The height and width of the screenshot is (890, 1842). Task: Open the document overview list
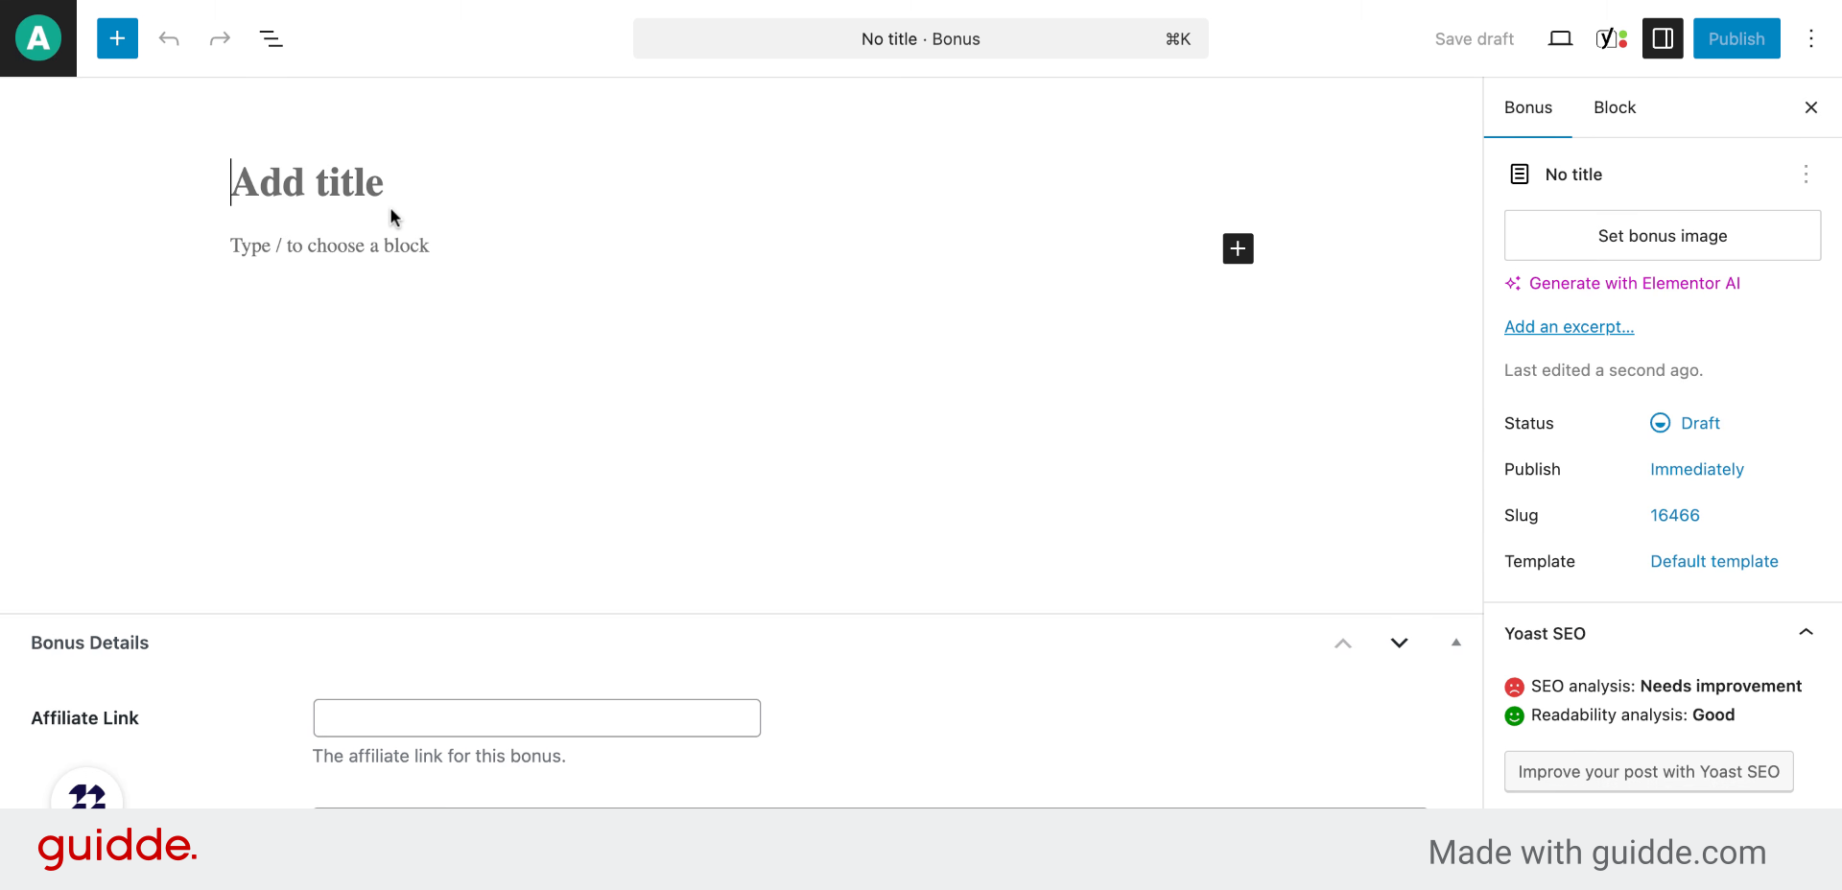272,38
